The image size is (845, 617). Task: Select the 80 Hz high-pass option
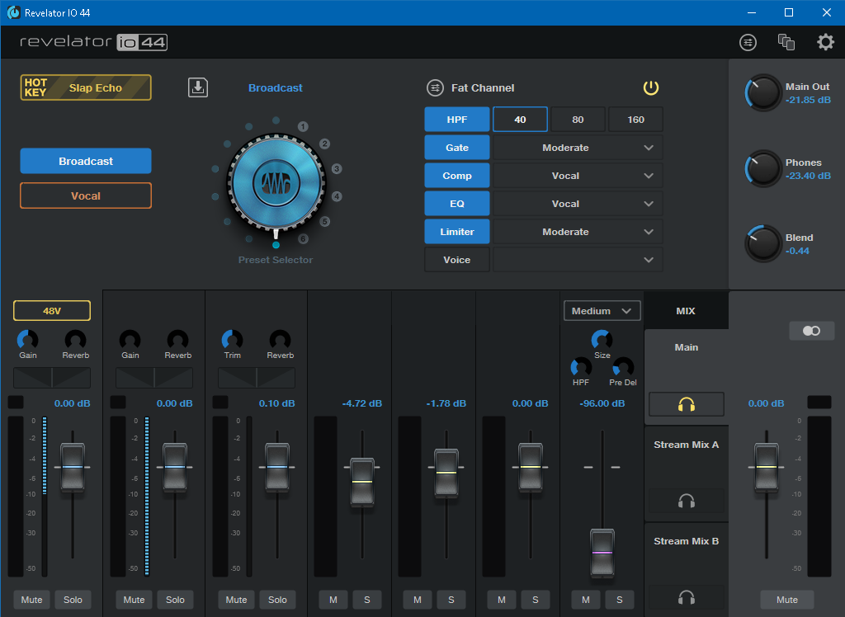click(x=578, y=120)
